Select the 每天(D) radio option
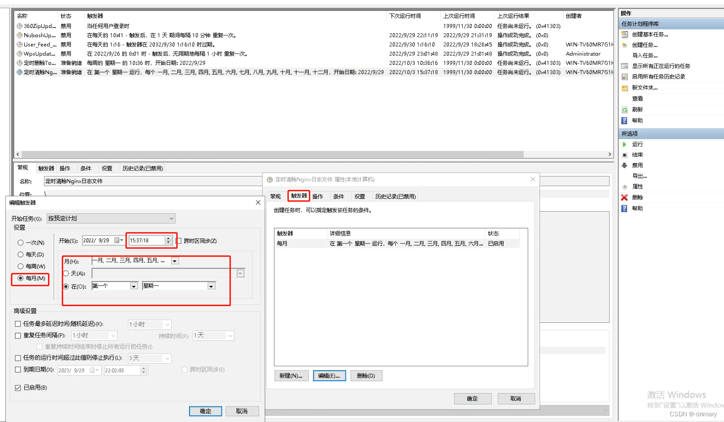The image size is (724, 422). tap(20, 254)
